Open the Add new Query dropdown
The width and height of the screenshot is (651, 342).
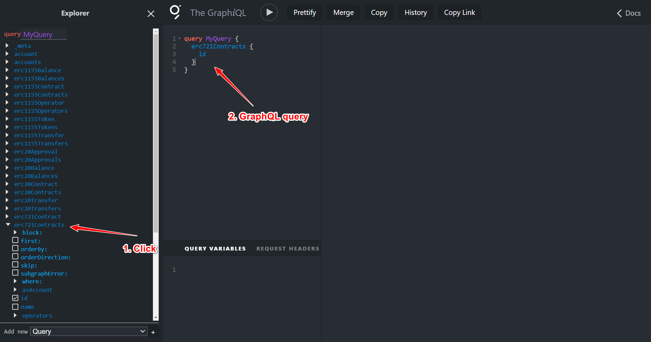click(89, 331)
